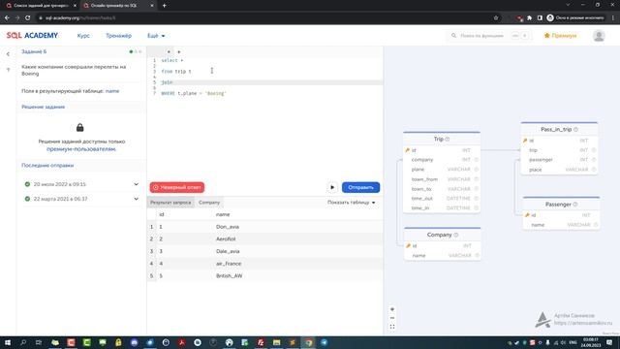Screen dimensions: 620x349
Task: Run the SQL query with play button
Action: (332, 187)
